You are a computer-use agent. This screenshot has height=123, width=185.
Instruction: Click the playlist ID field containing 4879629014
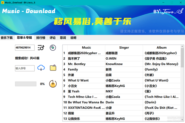pyautogui.click(x=25, y=48)
